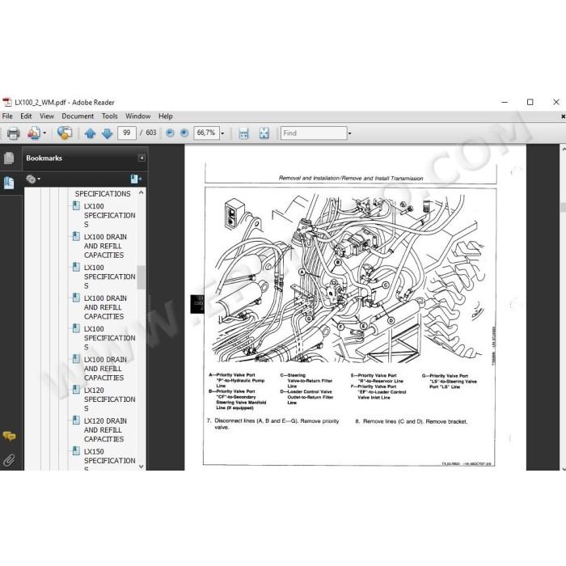Open the Attachments paperclip panel
Image resolution: width=566 pixels, height=566 pixels.
click(x=9, y=460)
